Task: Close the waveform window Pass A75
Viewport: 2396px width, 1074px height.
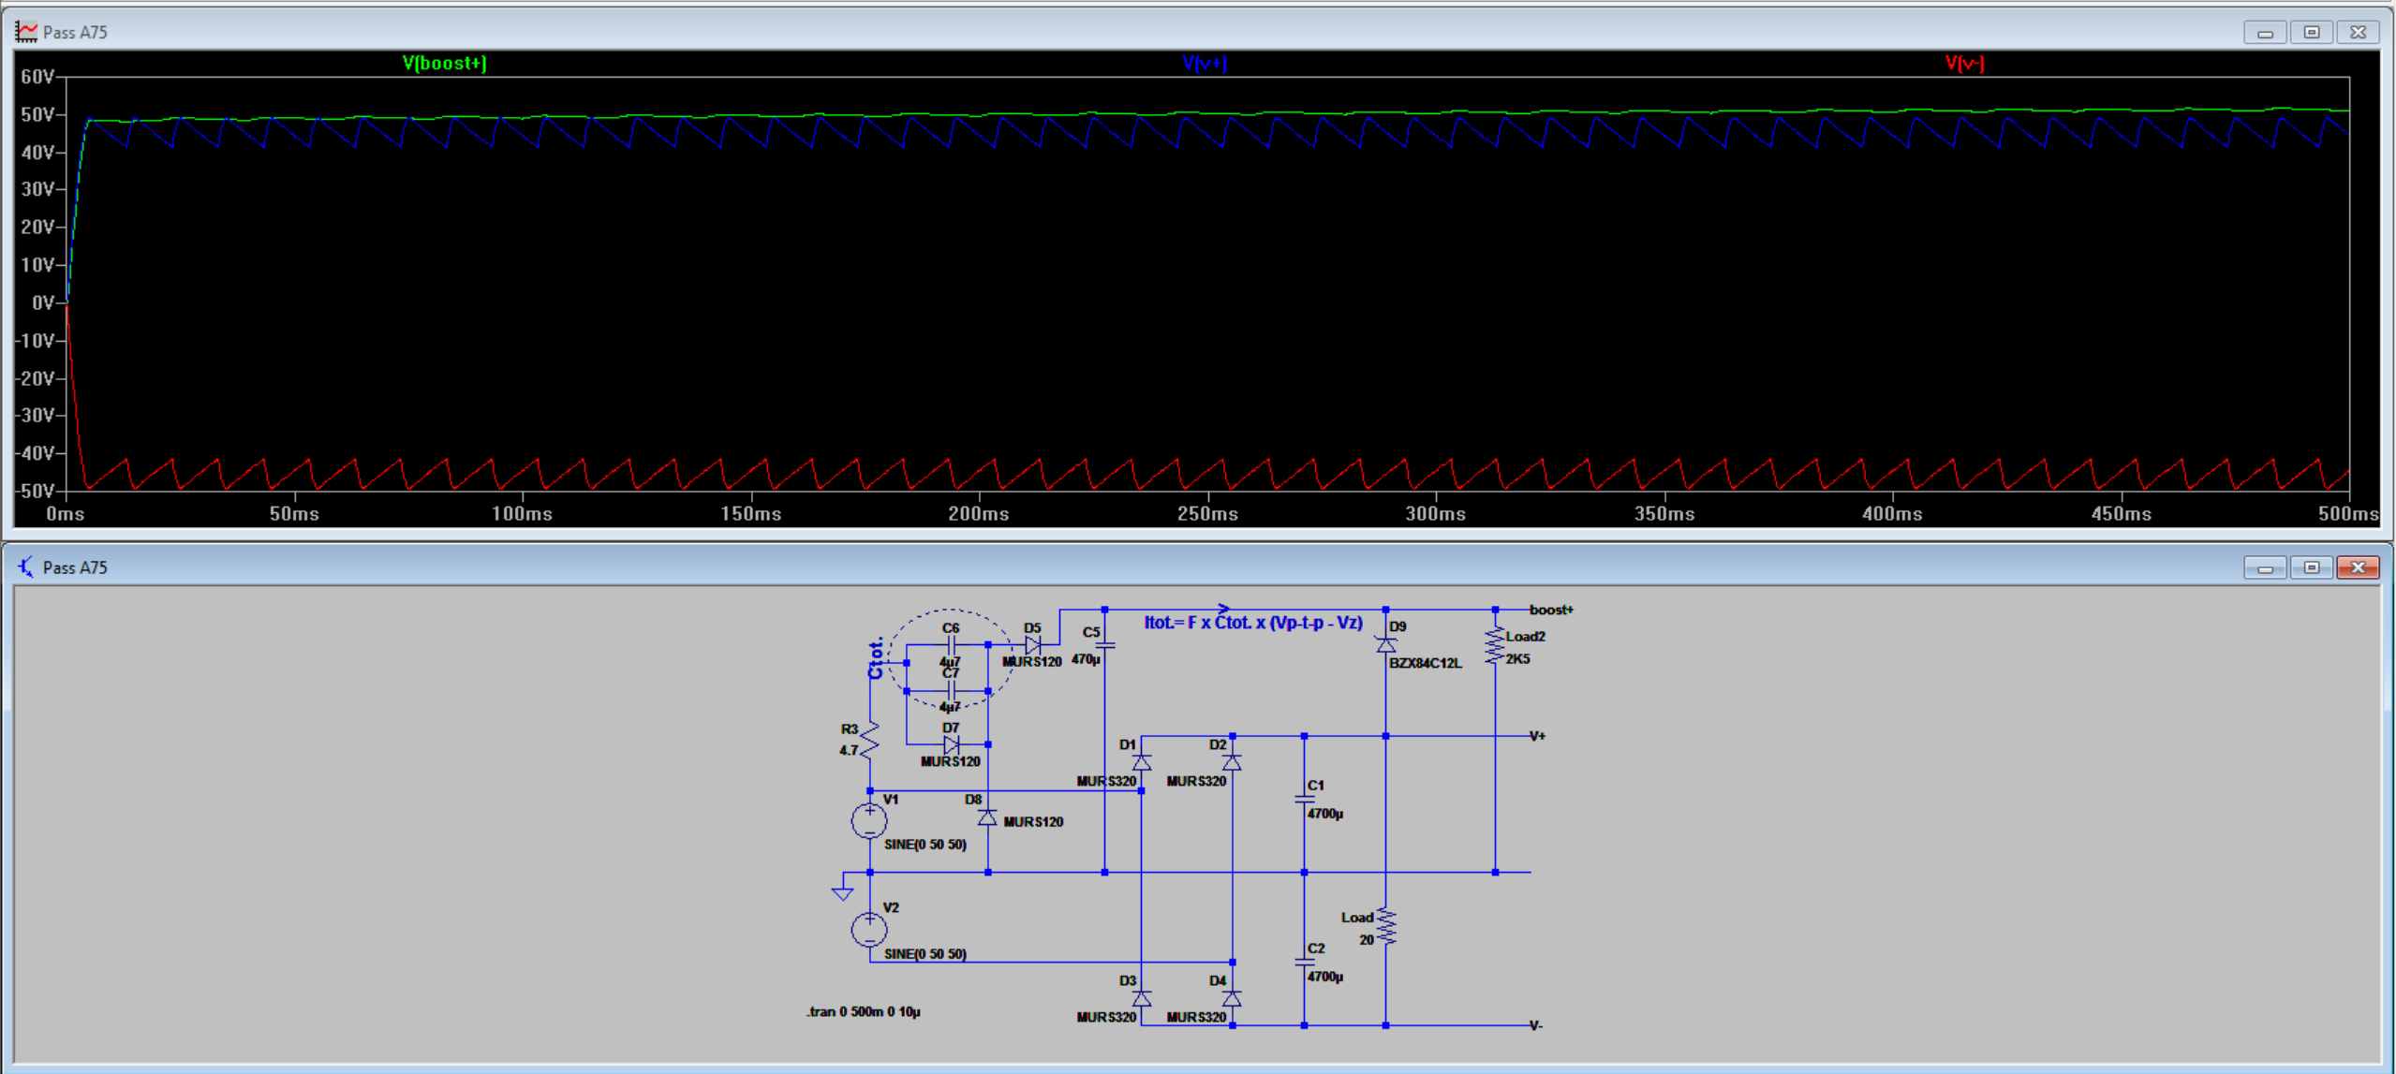Action: (2358, 33)
